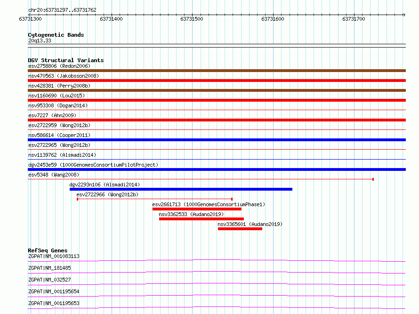Click the esv2758806 (Redon2006) variant label

(59, 66)
